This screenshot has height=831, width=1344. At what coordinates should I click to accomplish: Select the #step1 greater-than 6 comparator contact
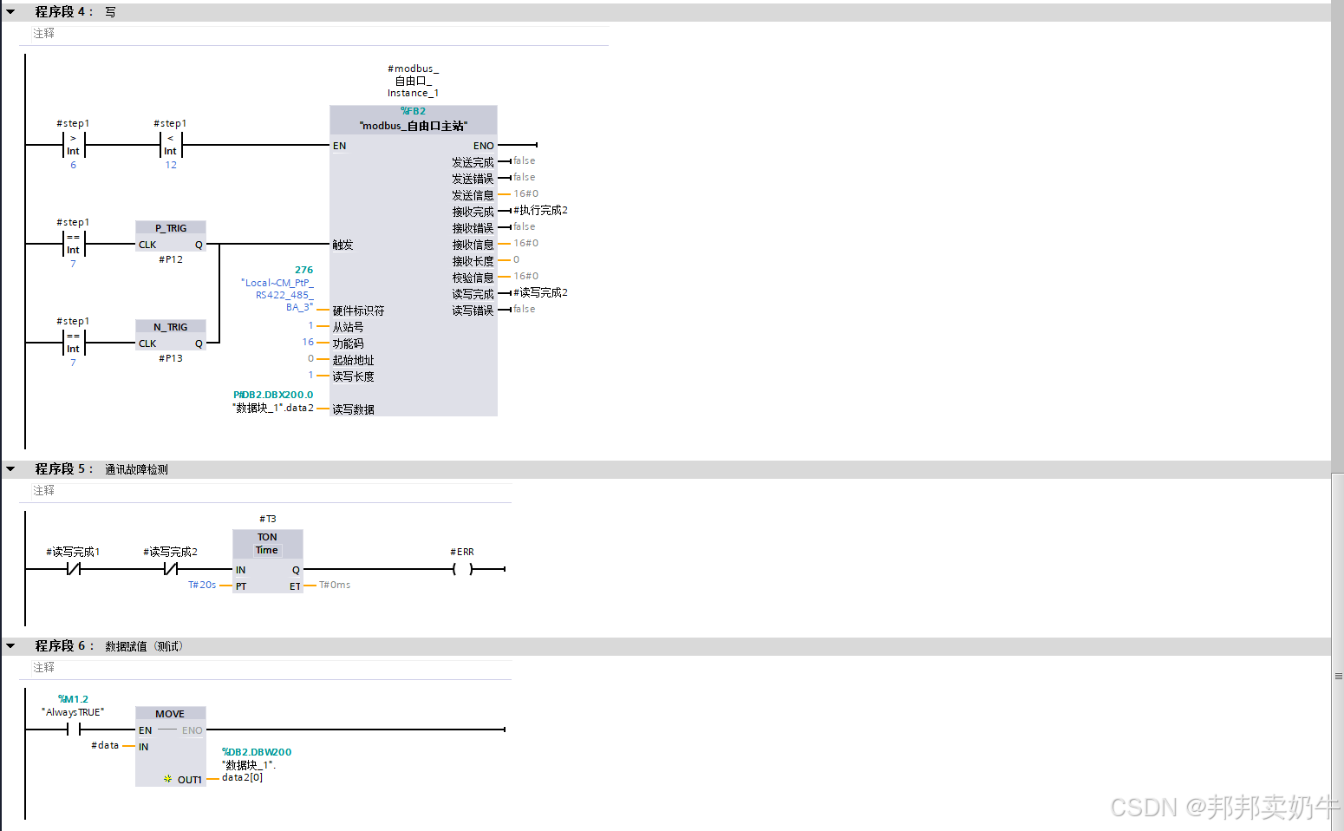[73, 145]
